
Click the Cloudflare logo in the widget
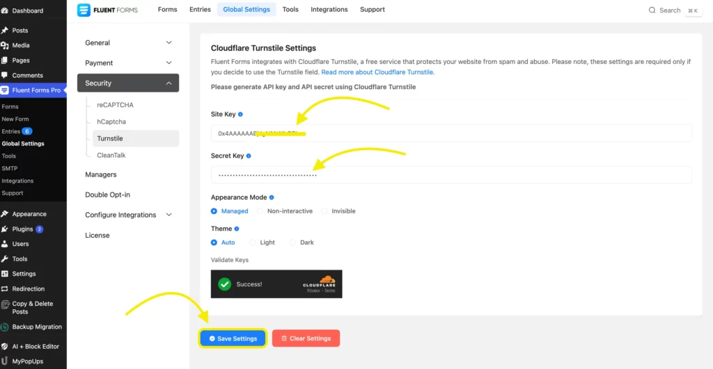coord(319,282)
